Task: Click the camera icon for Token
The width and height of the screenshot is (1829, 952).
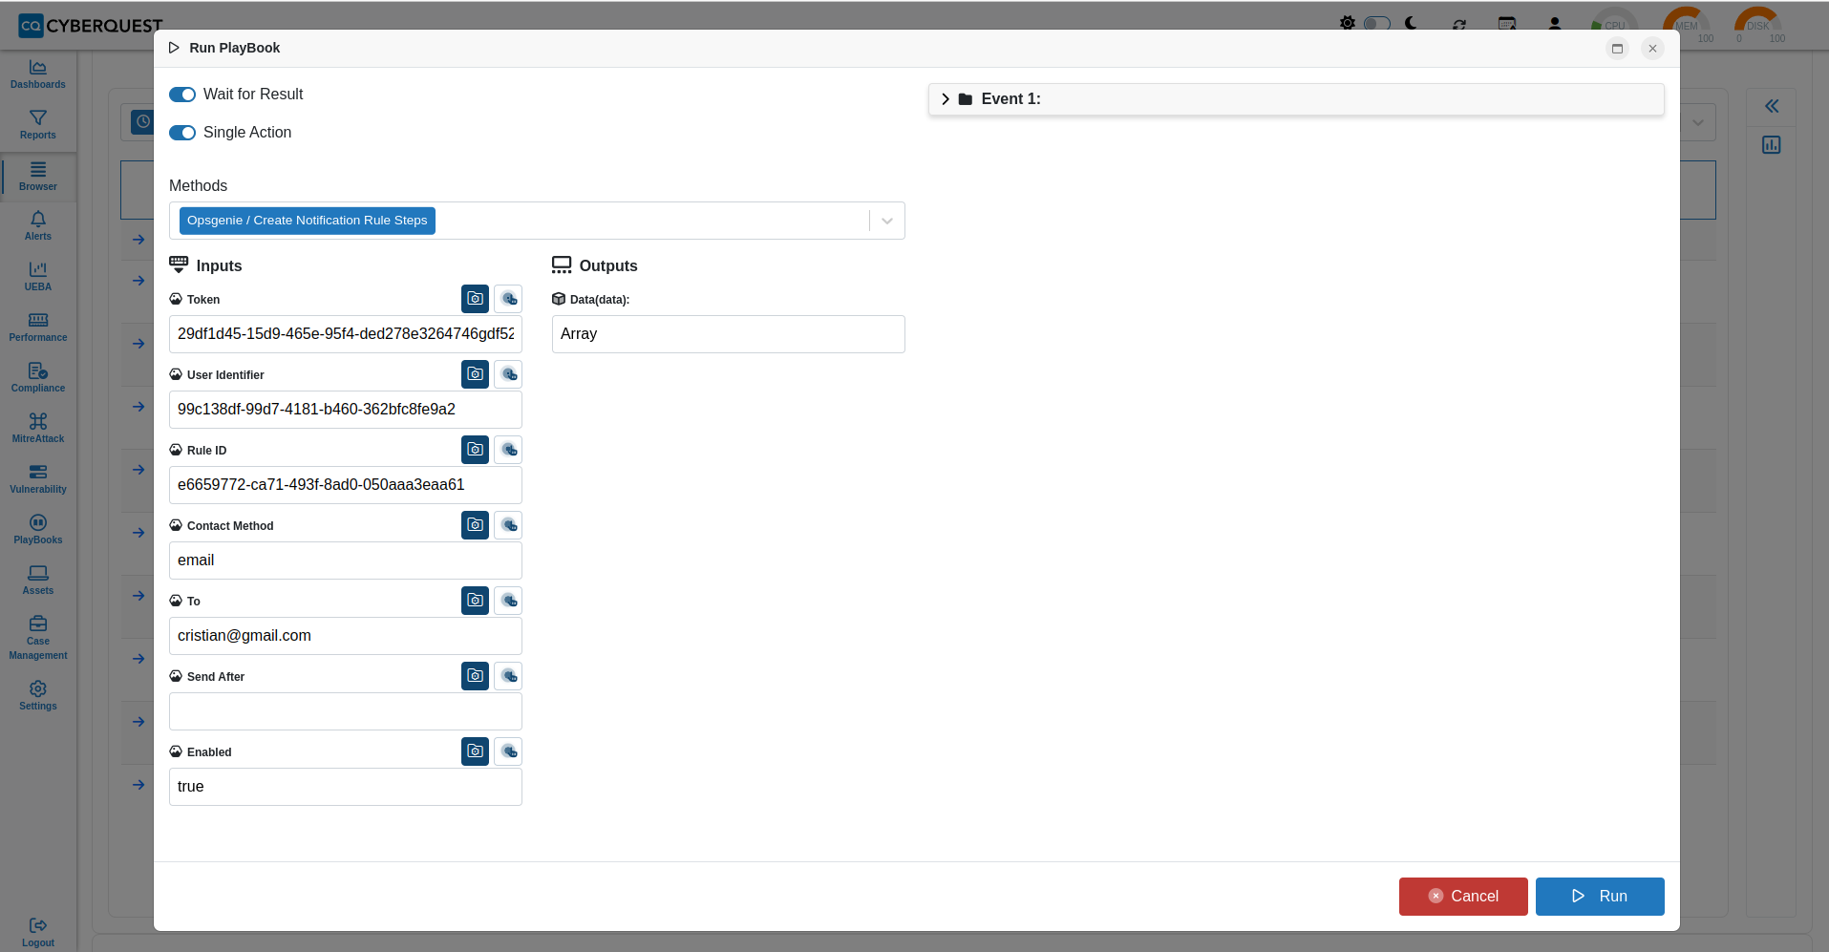Action: pyautogui.click(x=476, y=299)
